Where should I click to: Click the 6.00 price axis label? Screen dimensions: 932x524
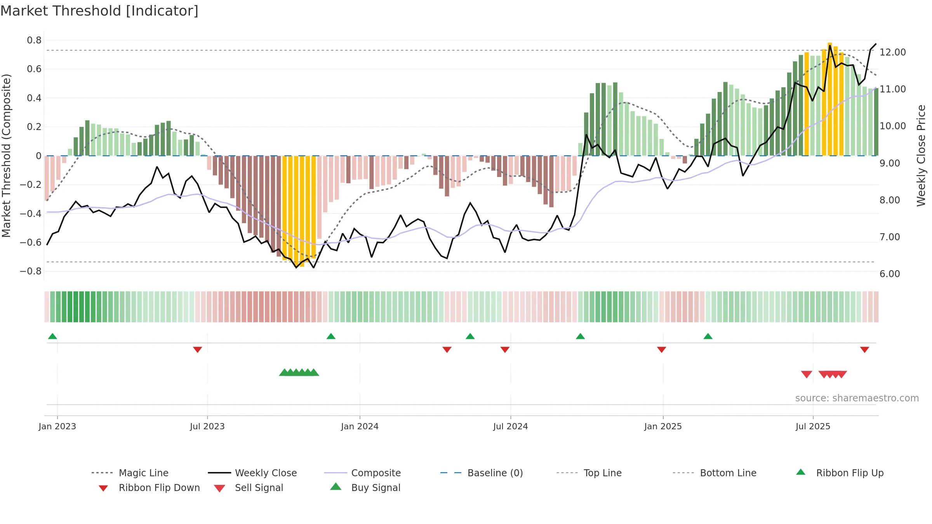point(890,274)
